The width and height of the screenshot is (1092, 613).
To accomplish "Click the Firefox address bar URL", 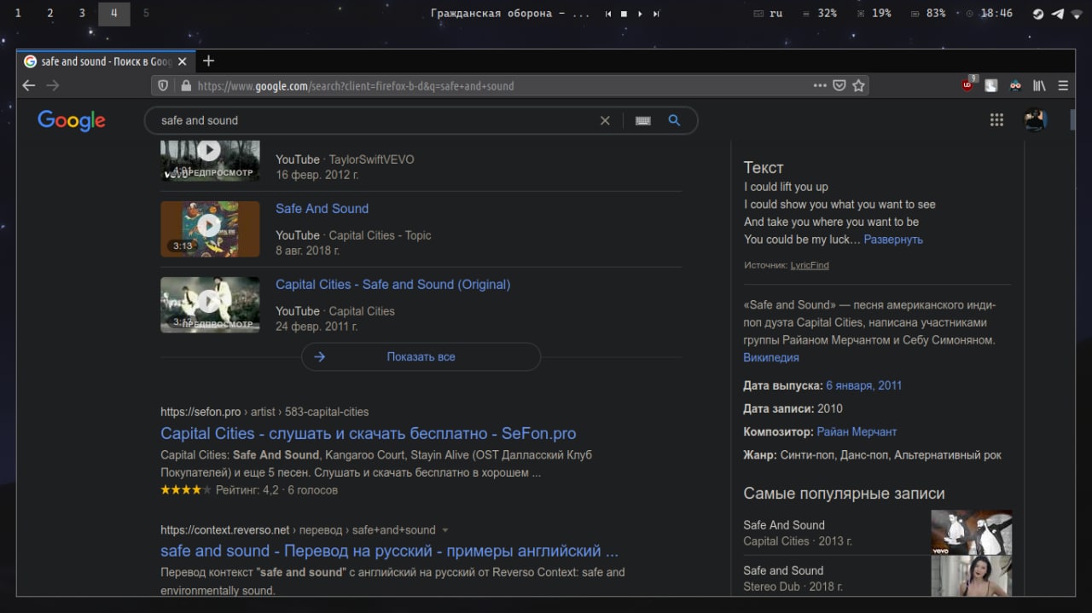I will tap(355, 85).
